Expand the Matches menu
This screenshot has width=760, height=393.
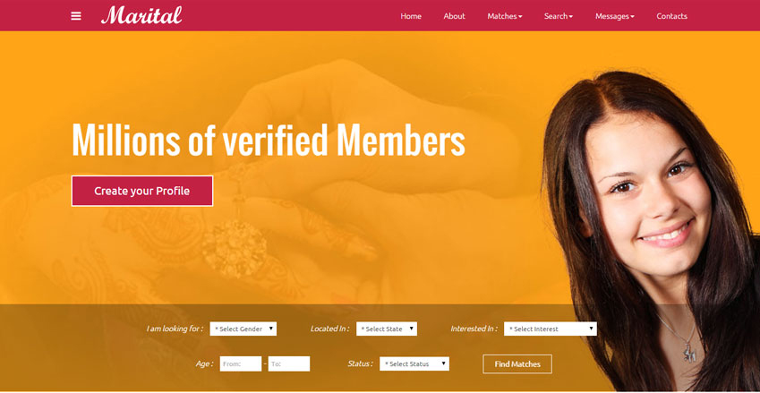[505, 16]
